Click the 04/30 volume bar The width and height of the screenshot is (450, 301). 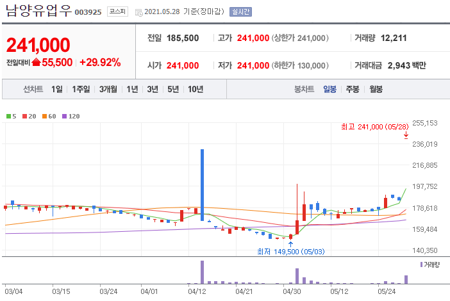tap(297, 276)
